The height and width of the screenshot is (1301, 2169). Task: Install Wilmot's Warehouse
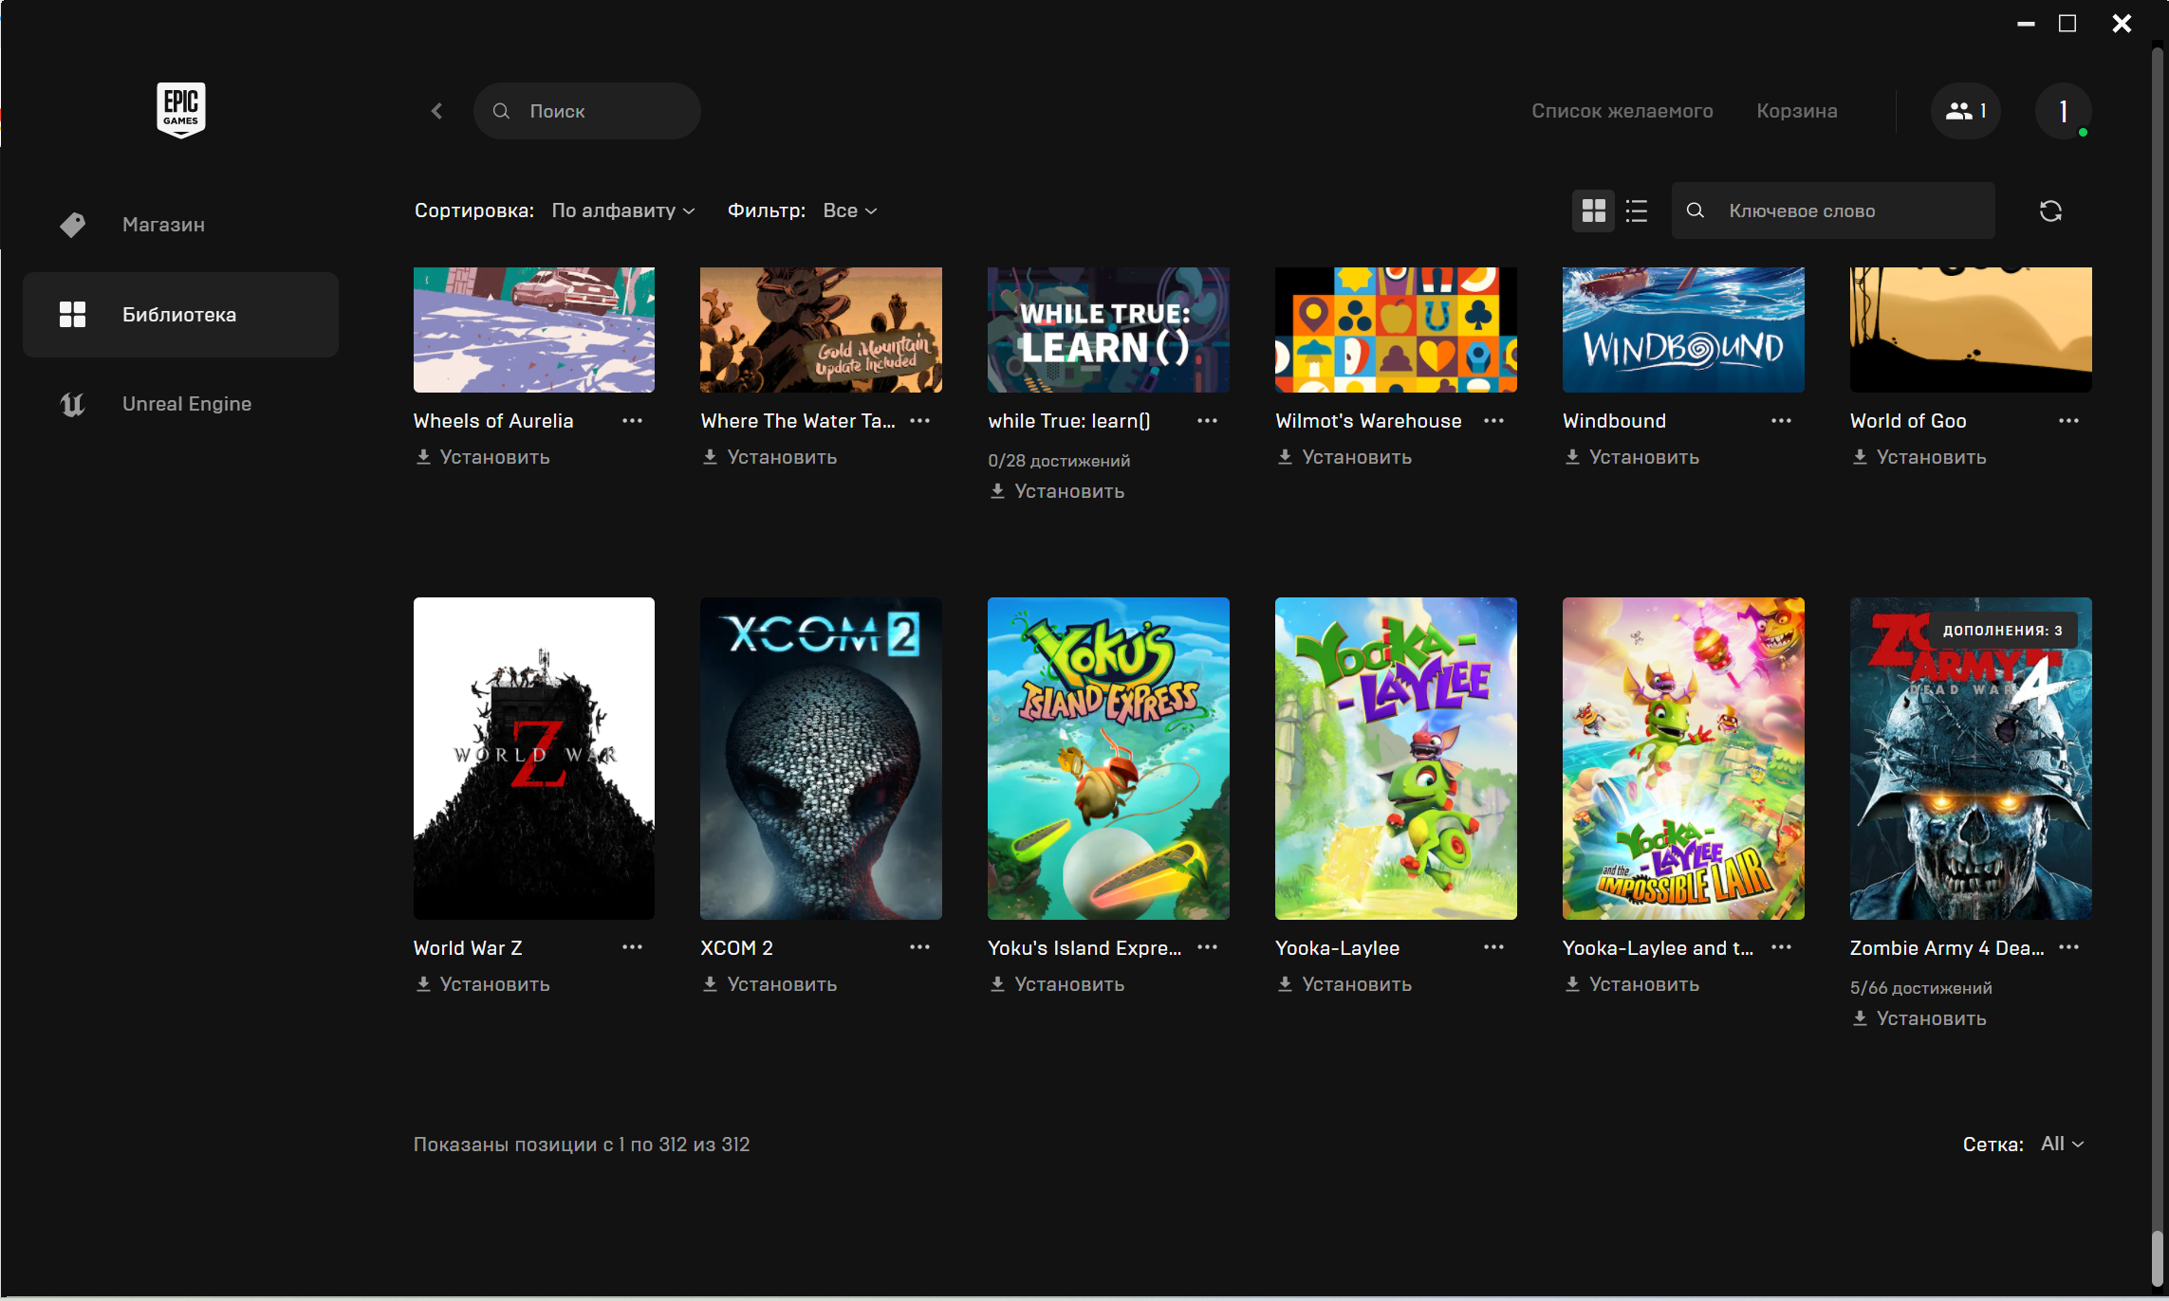(x=1344, y=457)
